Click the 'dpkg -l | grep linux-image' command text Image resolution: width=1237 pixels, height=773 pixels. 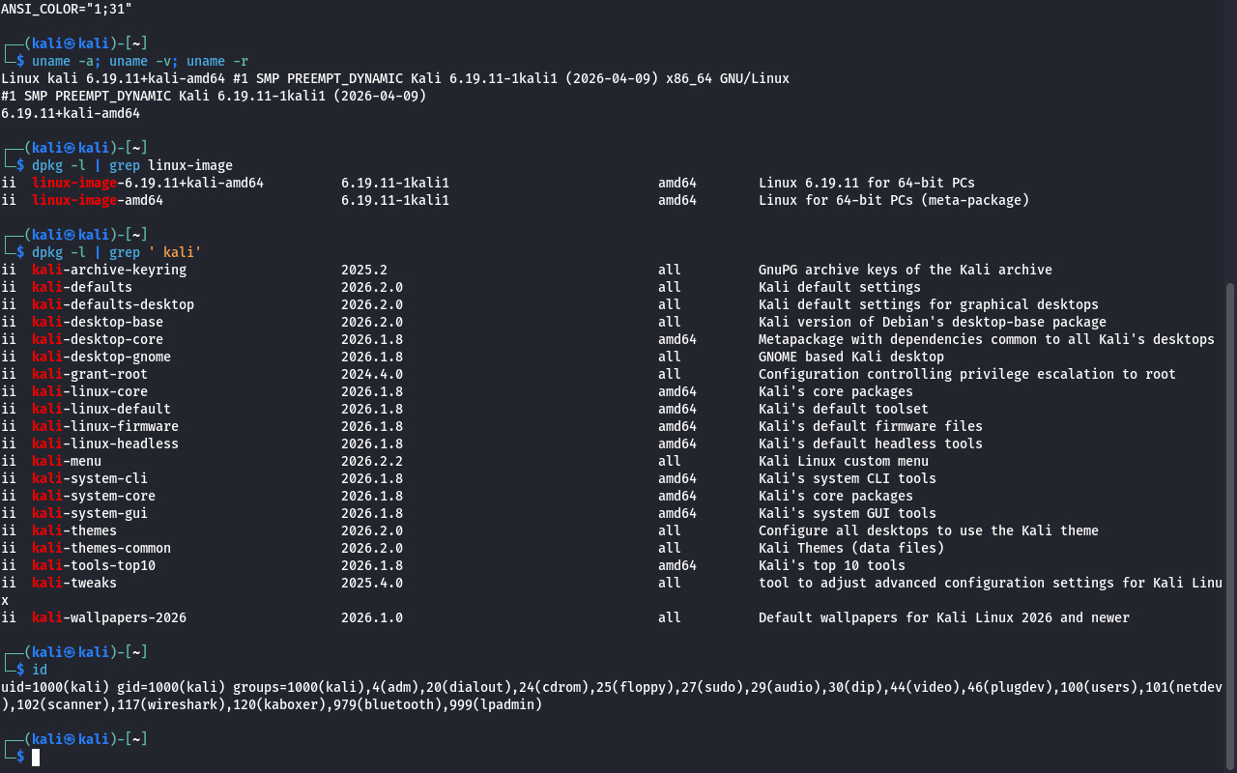pyautogui.click(x=132, y=165)
